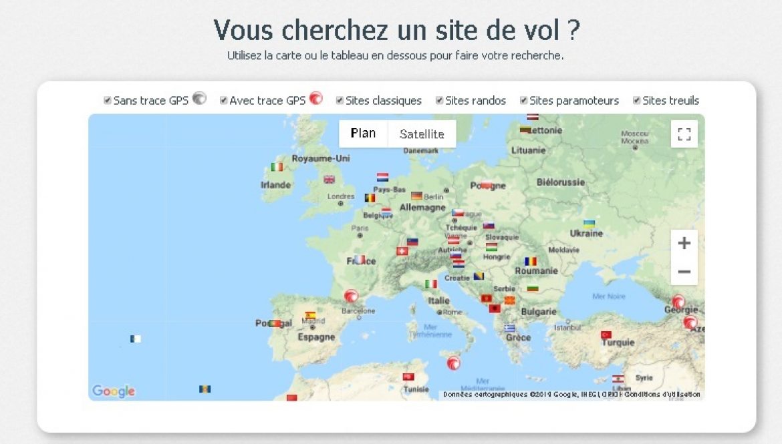Disable the Sites treuils checkbox
Screen dimensions: 782x444
point(637,101)
